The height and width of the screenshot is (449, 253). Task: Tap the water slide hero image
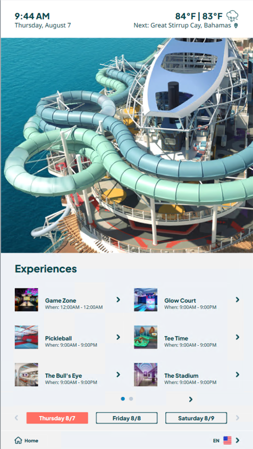[127, 145]
